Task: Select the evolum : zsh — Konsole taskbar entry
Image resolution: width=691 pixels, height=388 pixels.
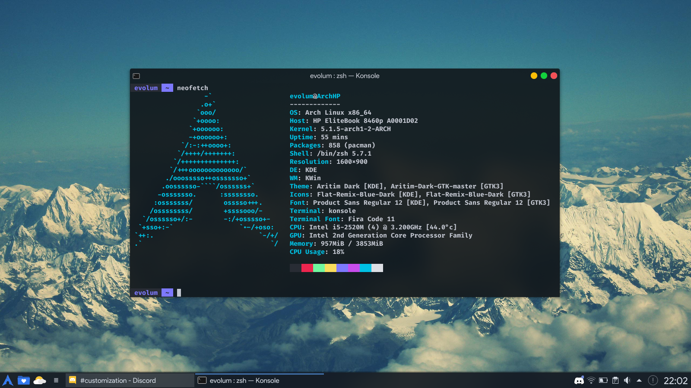Action: point(260,380)
